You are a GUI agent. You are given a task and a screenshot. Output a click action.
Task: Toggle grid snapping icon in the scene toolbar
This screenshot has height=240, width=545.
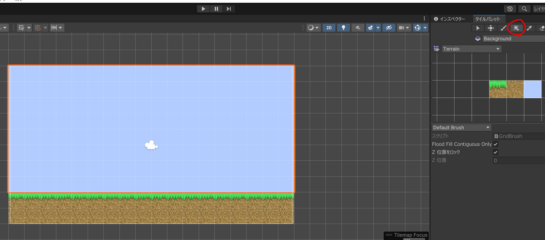point(21,28)
